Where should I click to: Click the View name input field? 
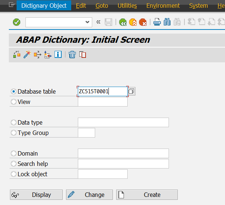(x=103, y=102)
